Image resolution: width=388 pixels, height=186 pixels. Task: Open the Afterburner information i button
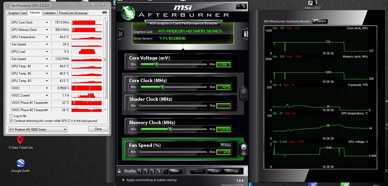245,34
